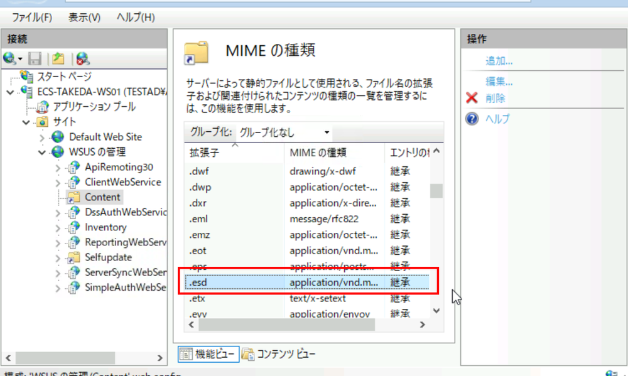Viewport: 628px width, 376px height.
Task: Select the .esd extension row
Action: (307, 282)
